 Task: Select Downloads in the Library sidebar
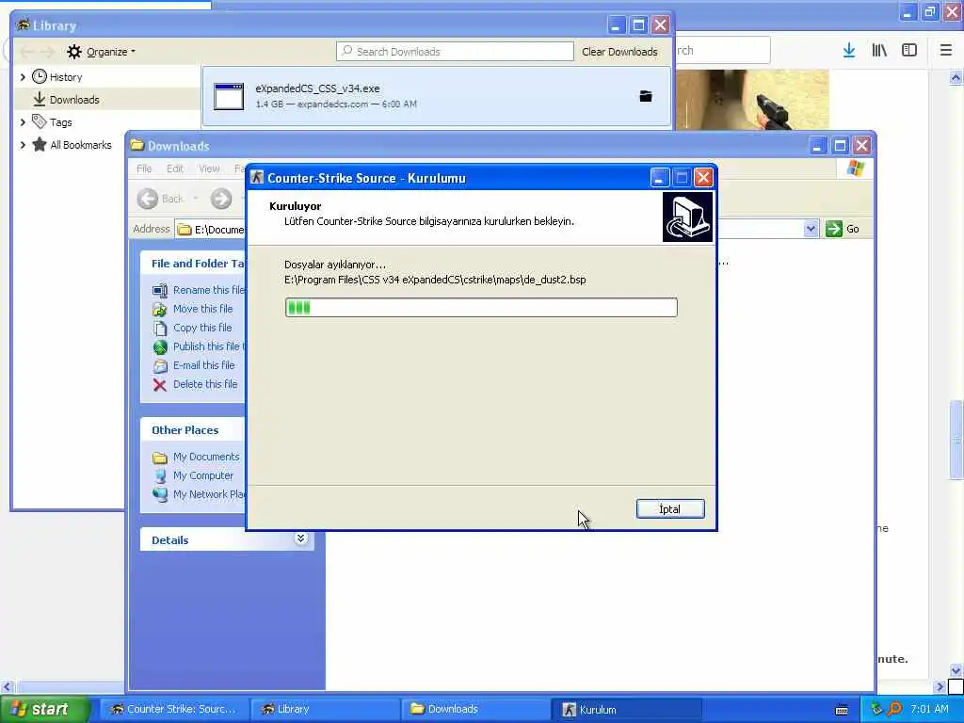click(x=73, y=100)
